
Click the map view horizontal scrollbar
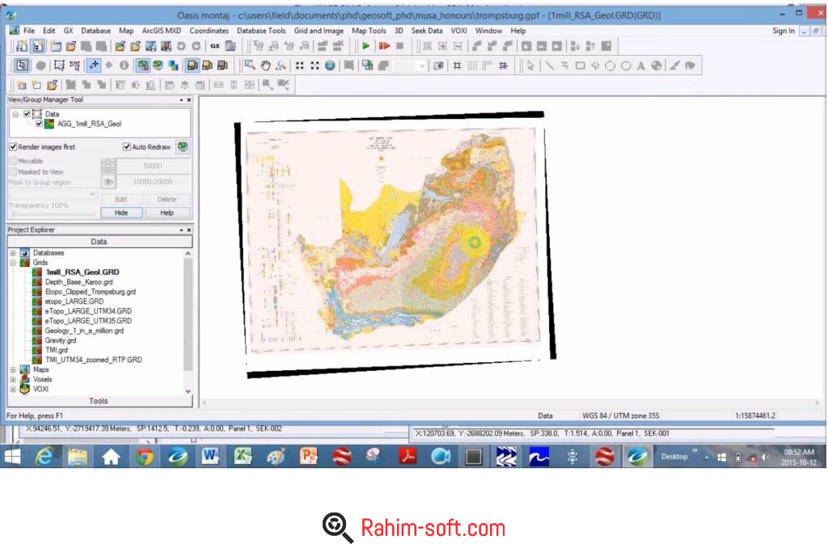(511, 403)
